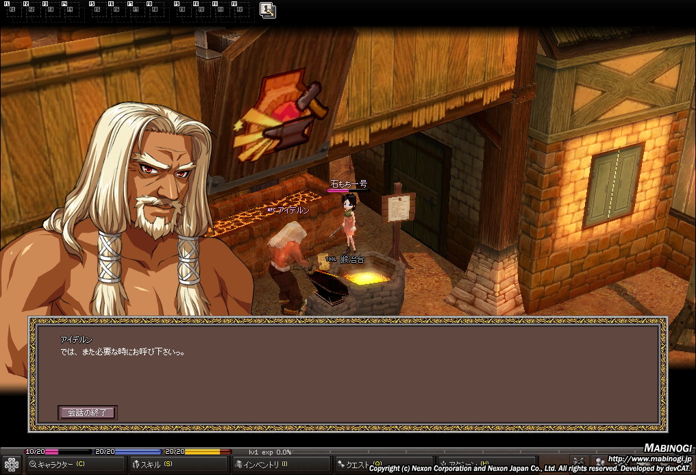
Task: Open the スキル (S) window
Action: (x=178, y=464)
